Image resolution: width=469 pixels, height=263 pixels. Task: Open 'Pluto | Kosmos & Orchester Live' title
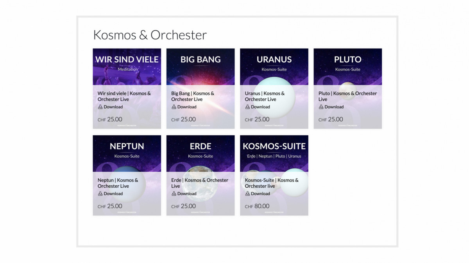[347, 96]
